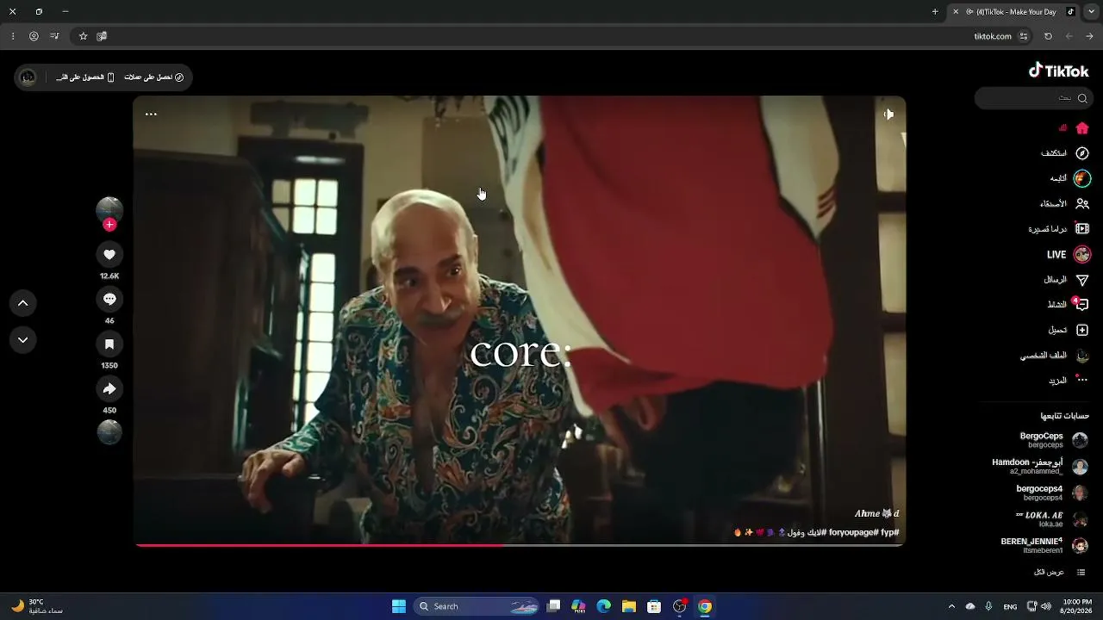Image resolution: width=1103 pixels, height=620 pixels.
Task: Open the ENG language indicator
Action: tap(1010, 607)
